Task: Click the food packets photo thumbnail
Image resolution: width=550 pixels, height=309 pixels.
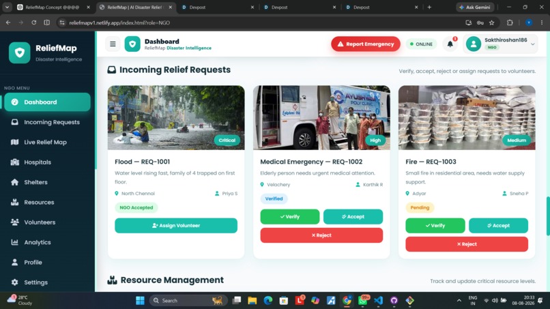Action: [x=467, y=117]
